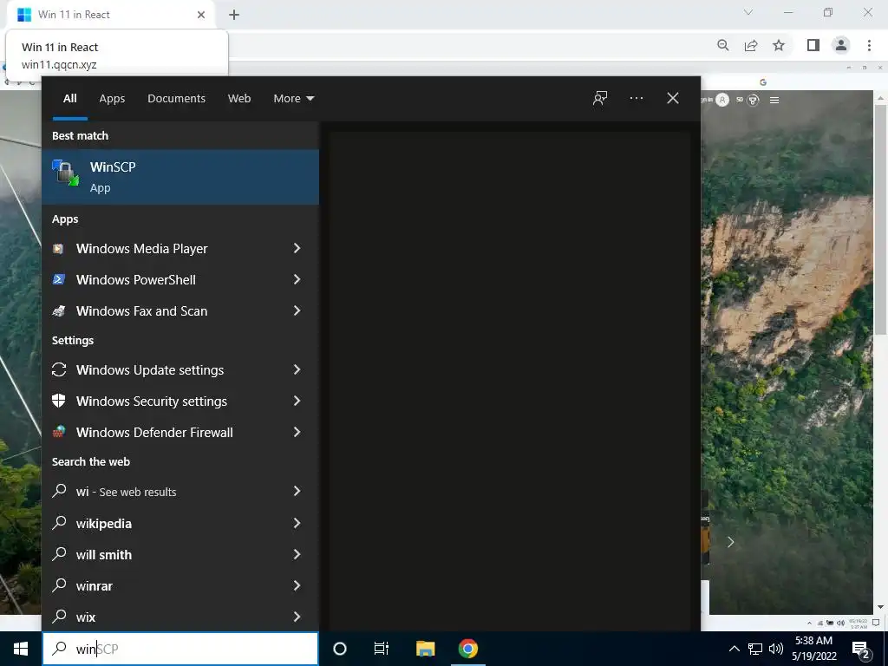This screenshot has width=888, height=666.
Task: Open Chrome tab search chevron
Action: pyautogui.click(x=748, y=12)
